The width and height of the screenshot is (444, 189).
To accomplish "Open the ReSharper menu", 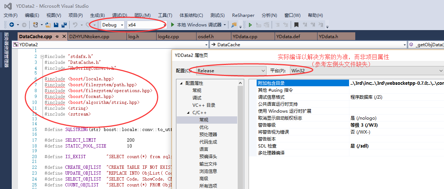I will coord(243,15).
